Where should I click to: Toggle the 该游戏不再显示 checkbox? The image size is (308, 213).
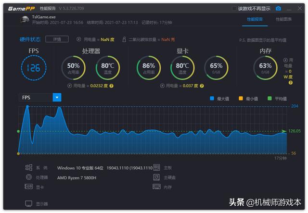tap(234, 9)
